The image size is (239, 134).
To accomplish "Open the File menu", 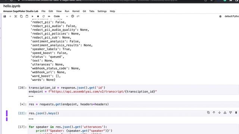I will pyautogui.click(x=43, y=11).
